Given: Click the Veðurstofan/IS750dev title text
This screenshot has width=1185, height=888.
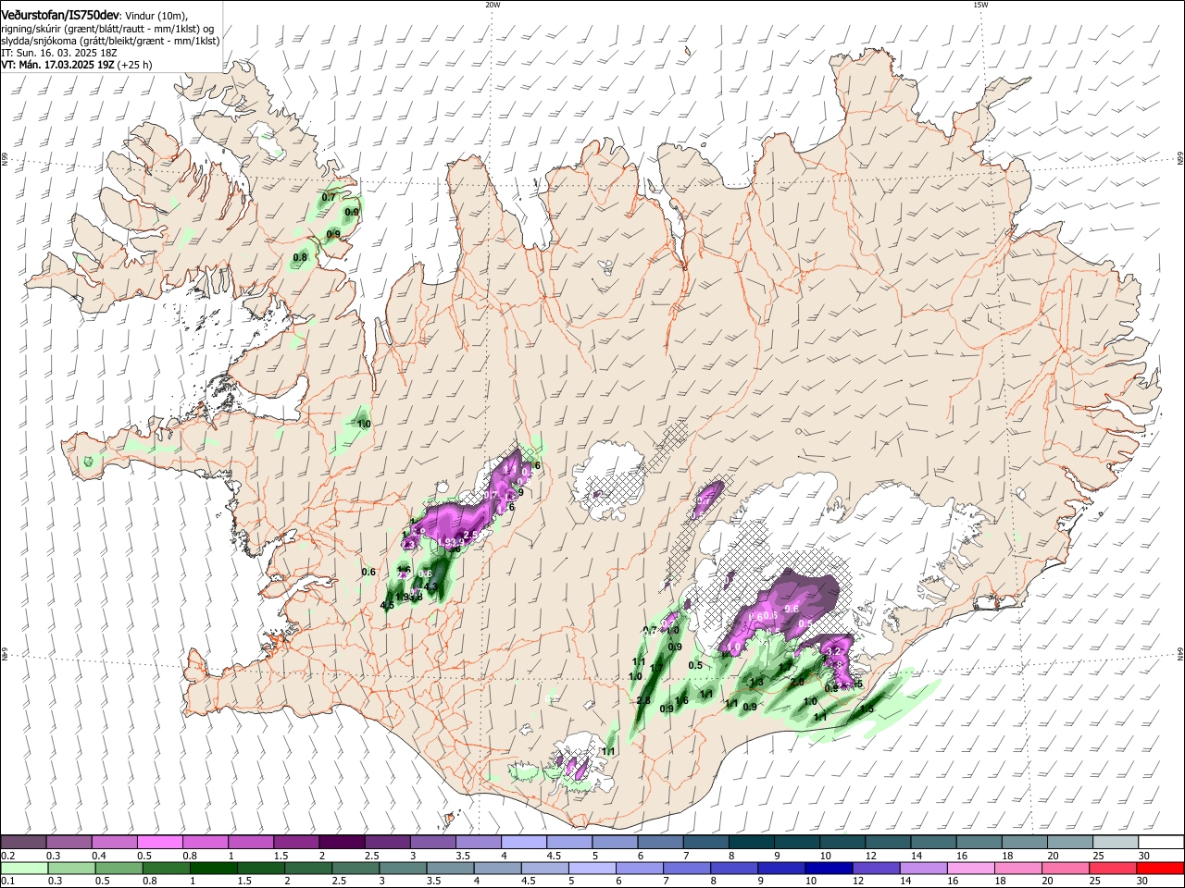Looking at the screenshot, I should (60, 16).
